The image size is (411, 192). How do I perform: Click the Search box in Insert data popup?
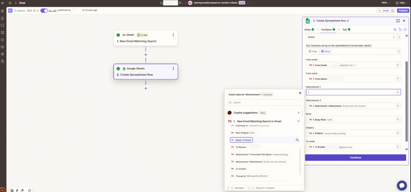click(x=264, y=103)
